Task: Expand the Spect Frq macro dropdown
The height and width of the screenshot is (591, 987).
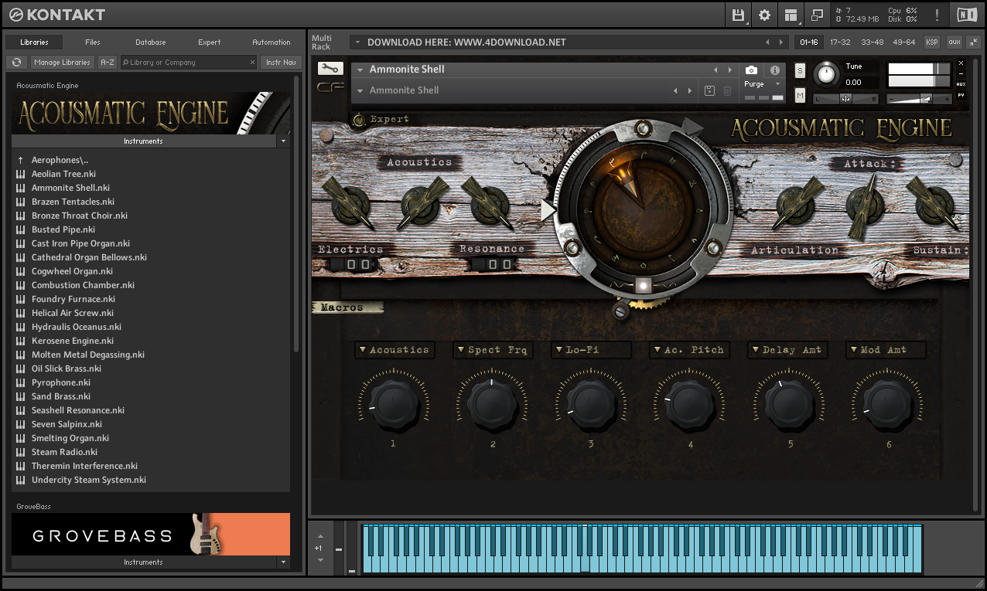Action: click(493, 350)
